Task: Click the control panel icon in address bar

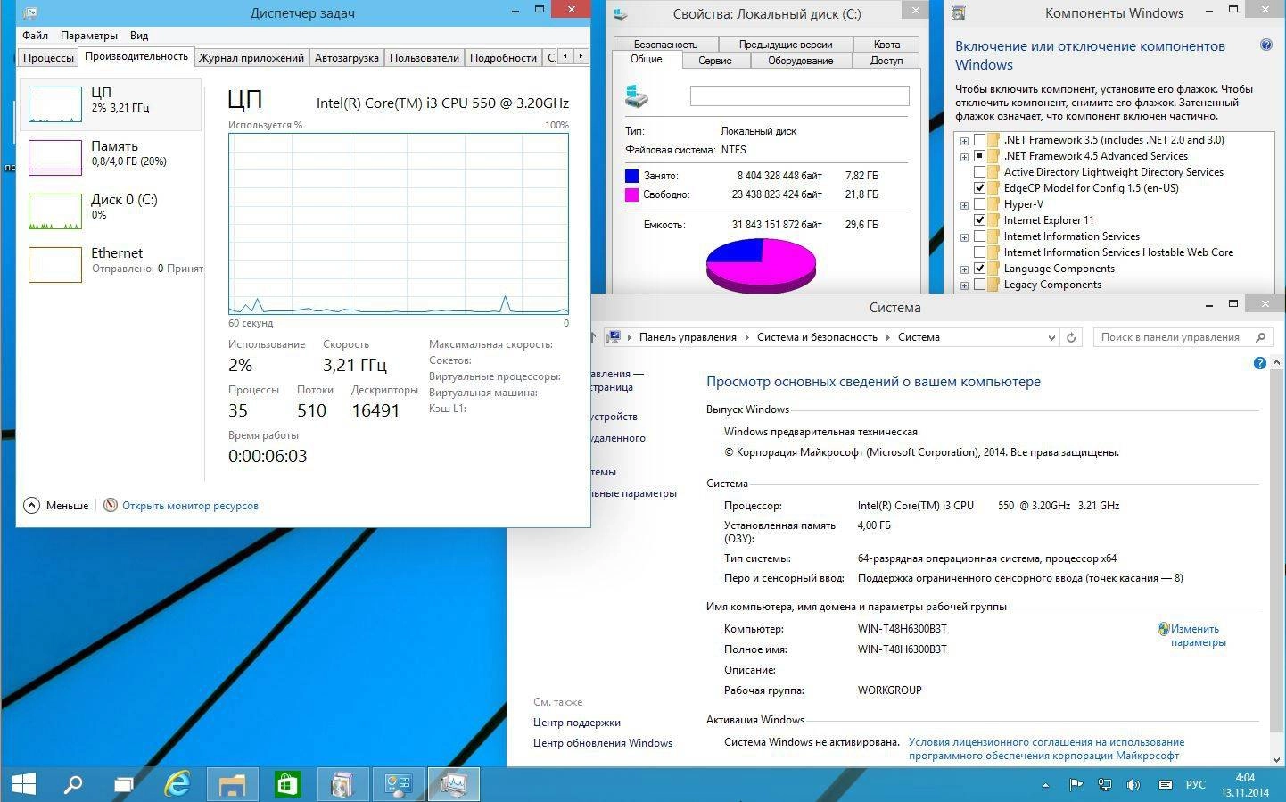Action: pyautogui.click(x=613, y=337)
